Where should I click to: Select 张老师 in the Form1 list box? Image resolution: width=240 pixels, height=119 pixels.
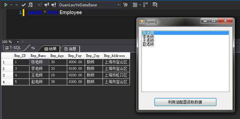click(x=185, y=33)
